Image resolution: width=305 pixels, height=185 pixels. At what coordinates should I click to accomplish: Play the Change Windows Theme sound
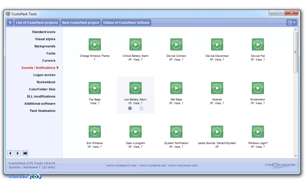pyautogui.click(x=95, y=45)
